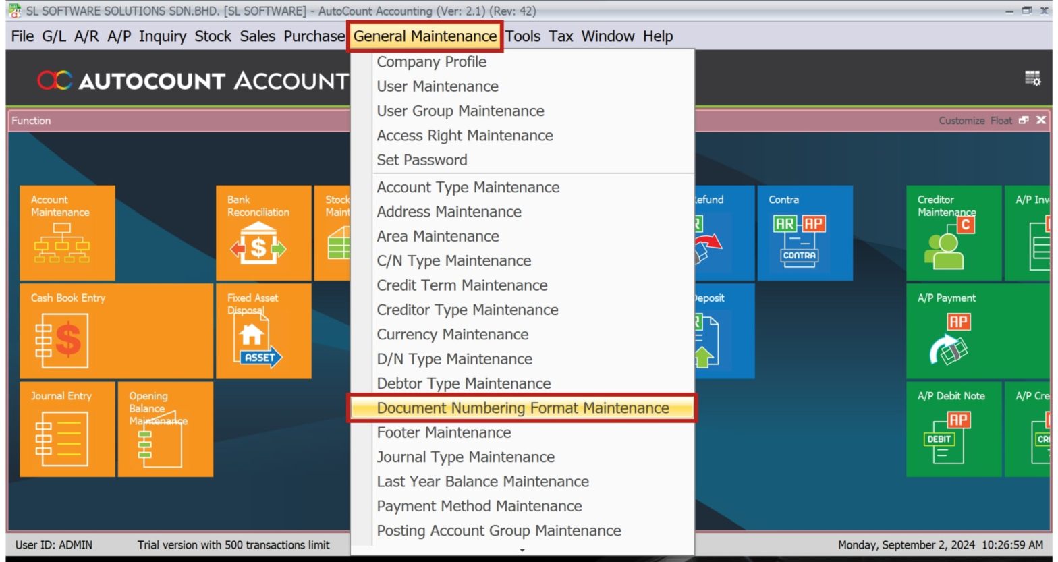
Task: Restore the Function panel window
Action: point(1024,120)
